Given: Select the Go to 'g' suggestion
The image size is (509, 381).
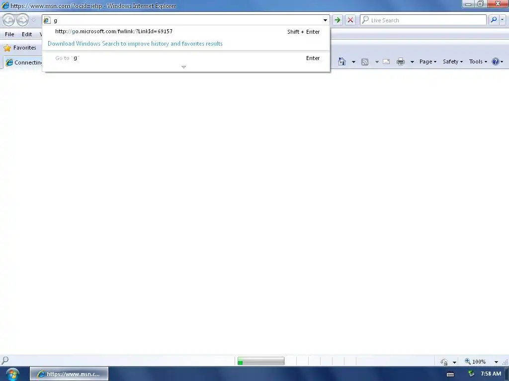Looking at the screenshot, I should (x=186, y=58).
